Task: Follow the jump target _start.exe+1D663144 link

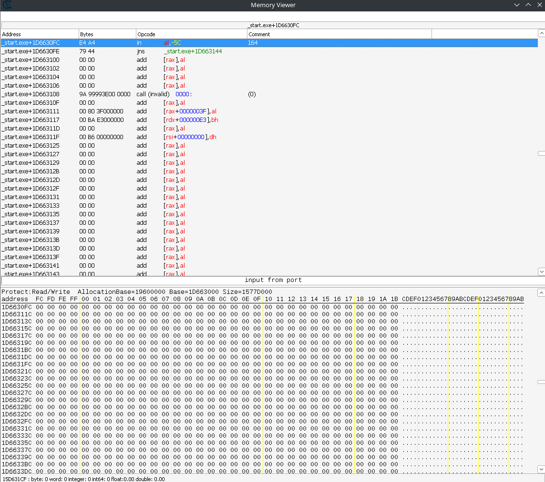Action: click(193, 51)
